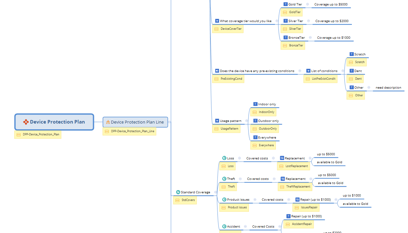Collapse the List of conditions branch
Viewport: 408px width, 233px height.
343,71
